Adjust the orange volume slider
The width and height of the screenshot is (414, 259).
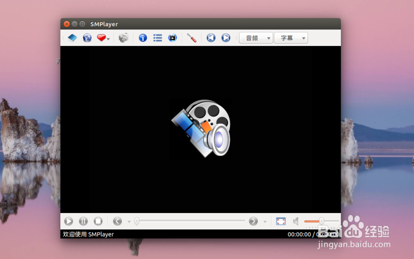[321, 221]
